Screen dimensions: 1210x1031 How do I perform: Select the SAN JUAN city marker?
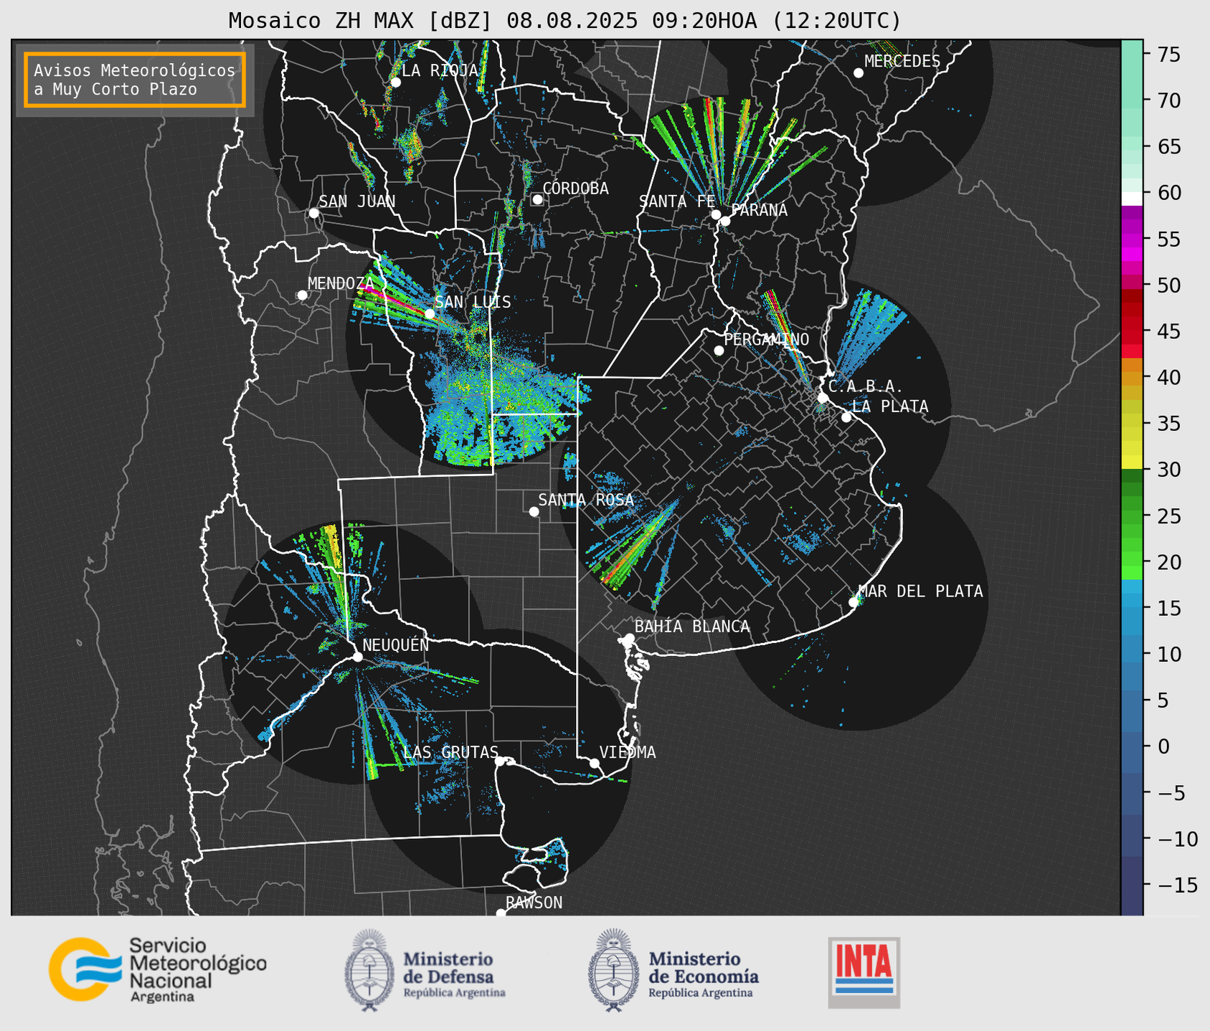(x=313, y=213)
